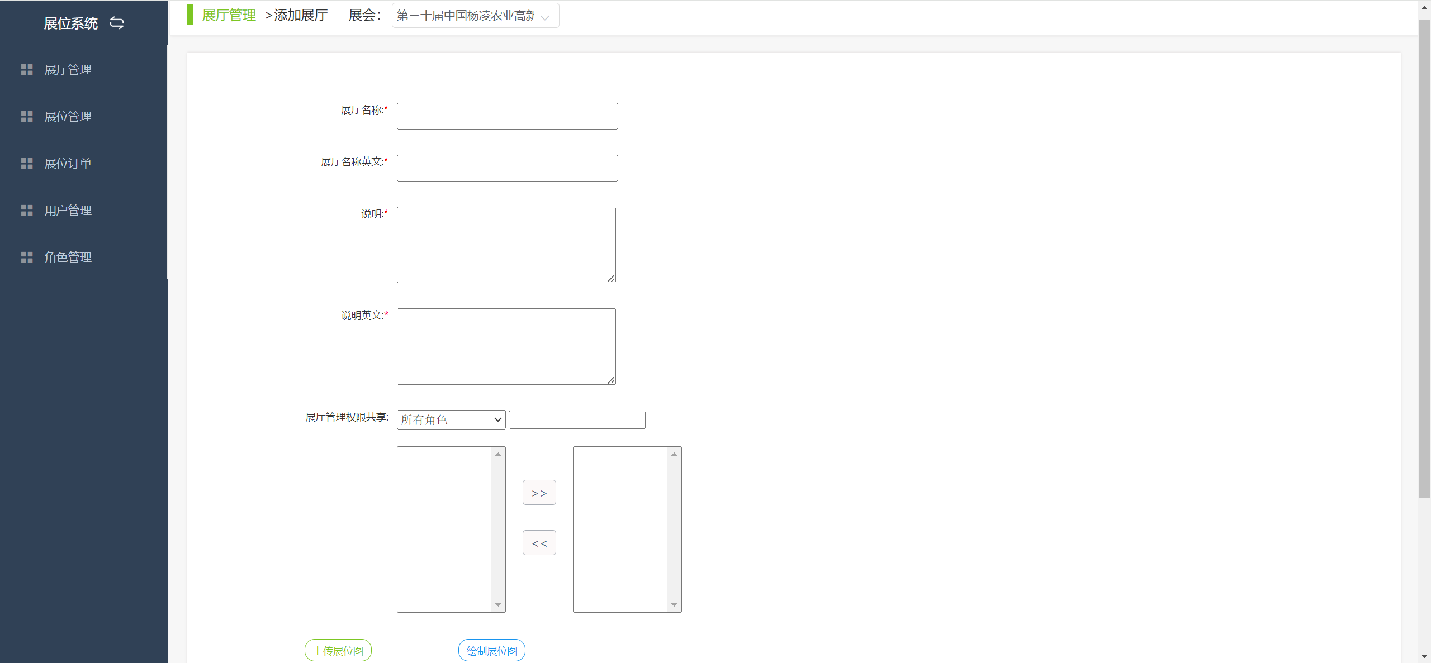Click grid icon beside 展位管理
Screen dimensions: 1431x663
tap(27, 117)
